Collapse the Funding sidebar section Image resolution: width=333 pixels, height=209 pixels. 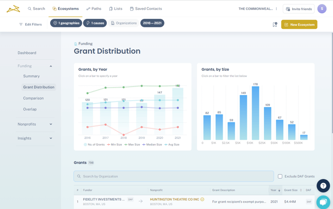51,66
